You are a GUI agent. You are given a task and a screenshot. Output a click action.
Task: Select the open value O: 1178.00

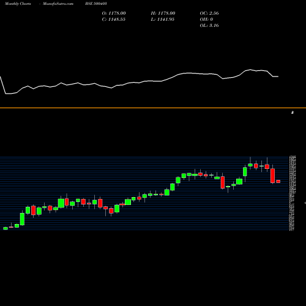[114, 13]
